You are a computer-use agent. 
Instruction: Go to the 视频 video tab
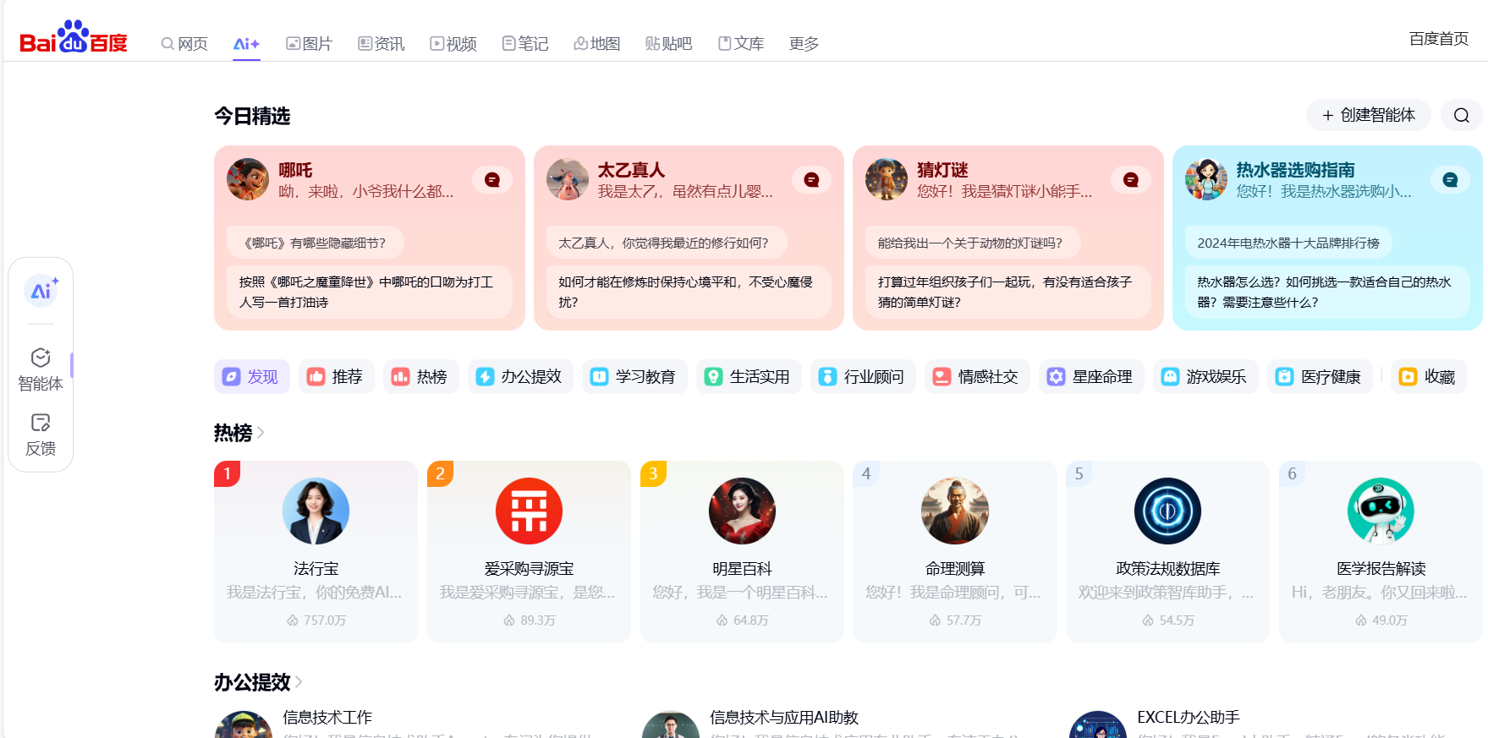(453, 44)
